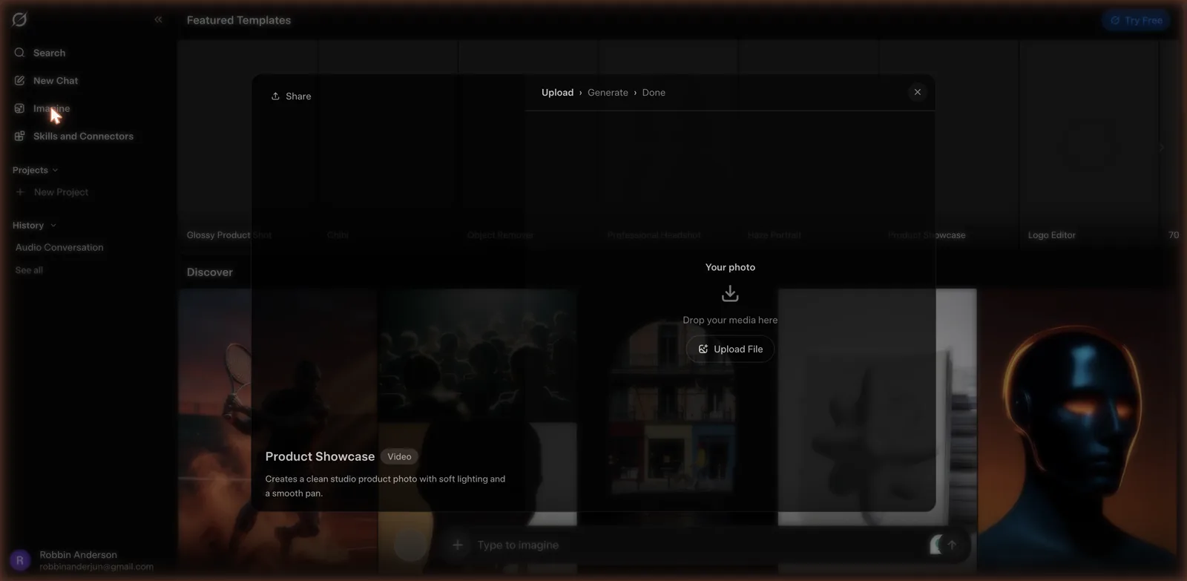This screenshot has width=1187, height=581.
Task: Select the Upload step breadcrumb
Action: [x=557, y=92]
